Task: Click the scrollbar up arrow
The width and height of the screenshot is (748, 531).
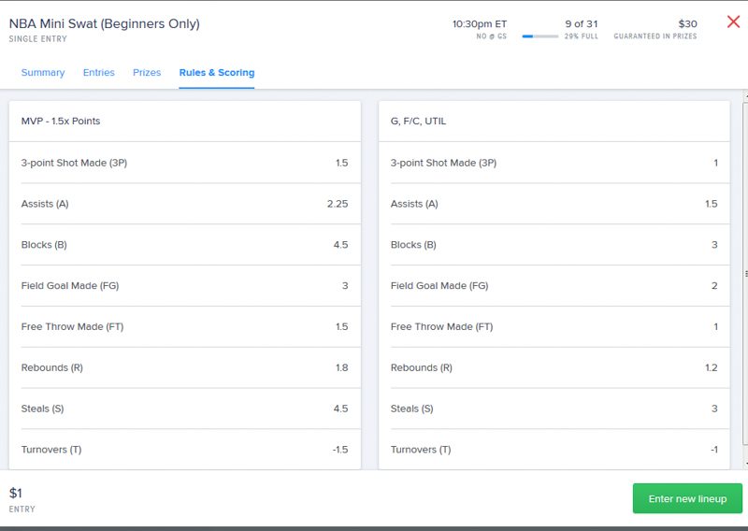Action: [745, 96]
